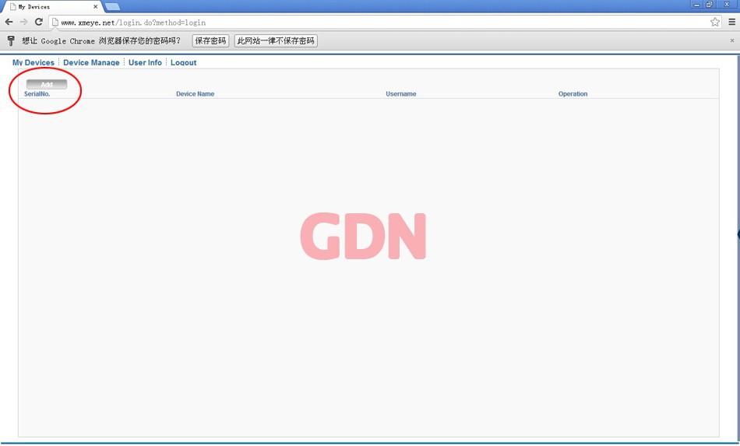740x446 pixels.
Task: Select the My Devices browser tab
Action: click(52, 6)
